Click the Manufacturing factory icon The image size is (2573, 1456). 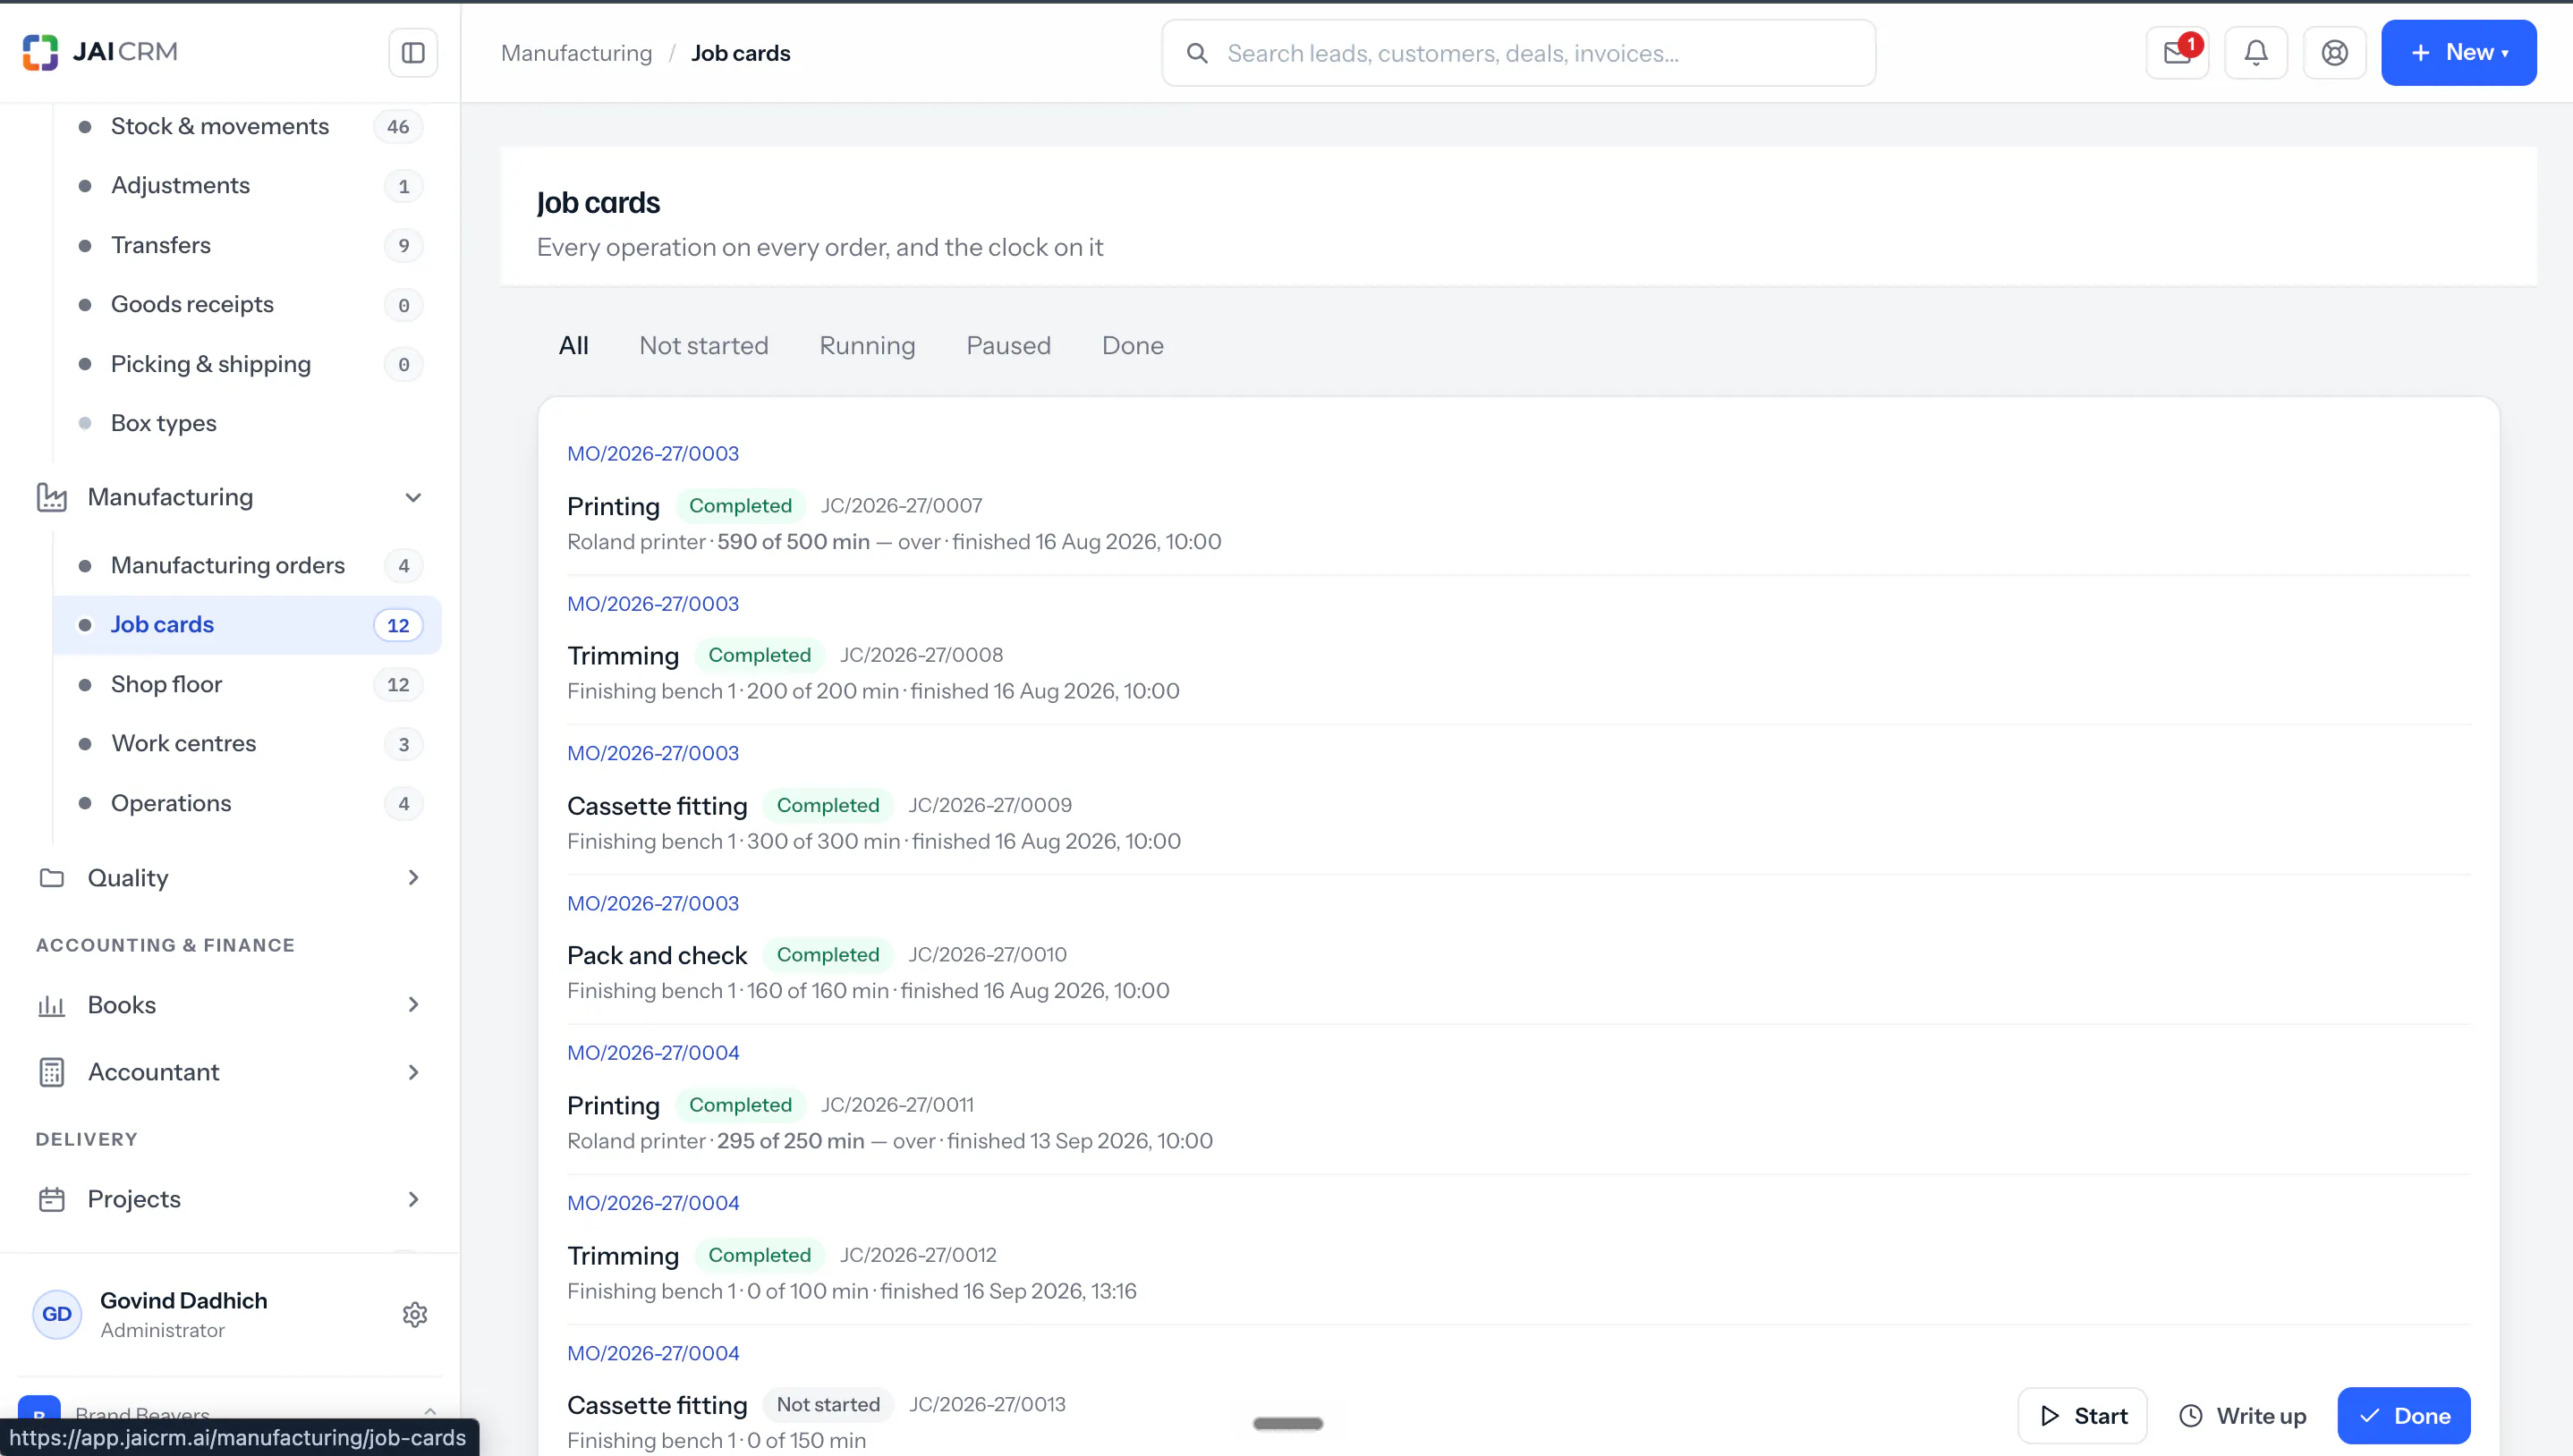[52, 497]
